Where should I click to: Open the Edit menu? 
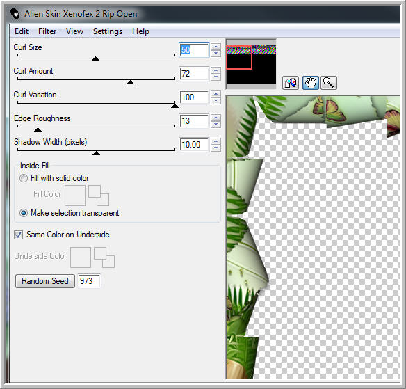[x=22, y=31]
